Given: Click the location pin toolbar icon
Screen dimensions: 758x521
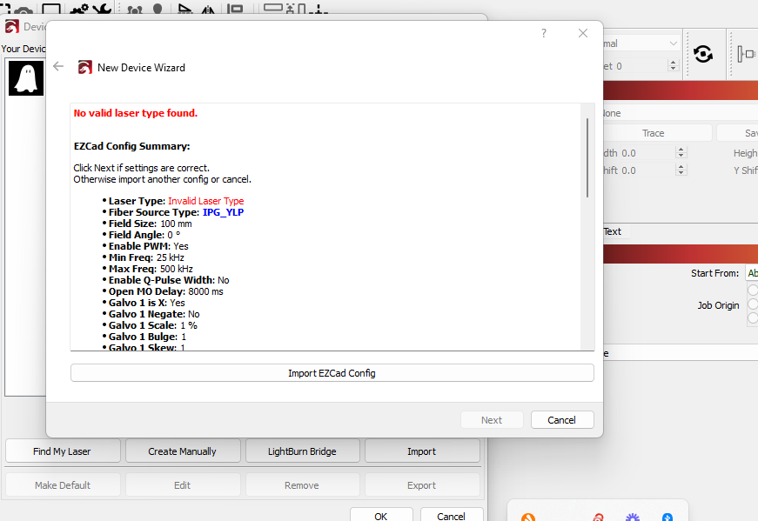Looking at the screenshot, I should pyautogui.click(x=158, y=9).
